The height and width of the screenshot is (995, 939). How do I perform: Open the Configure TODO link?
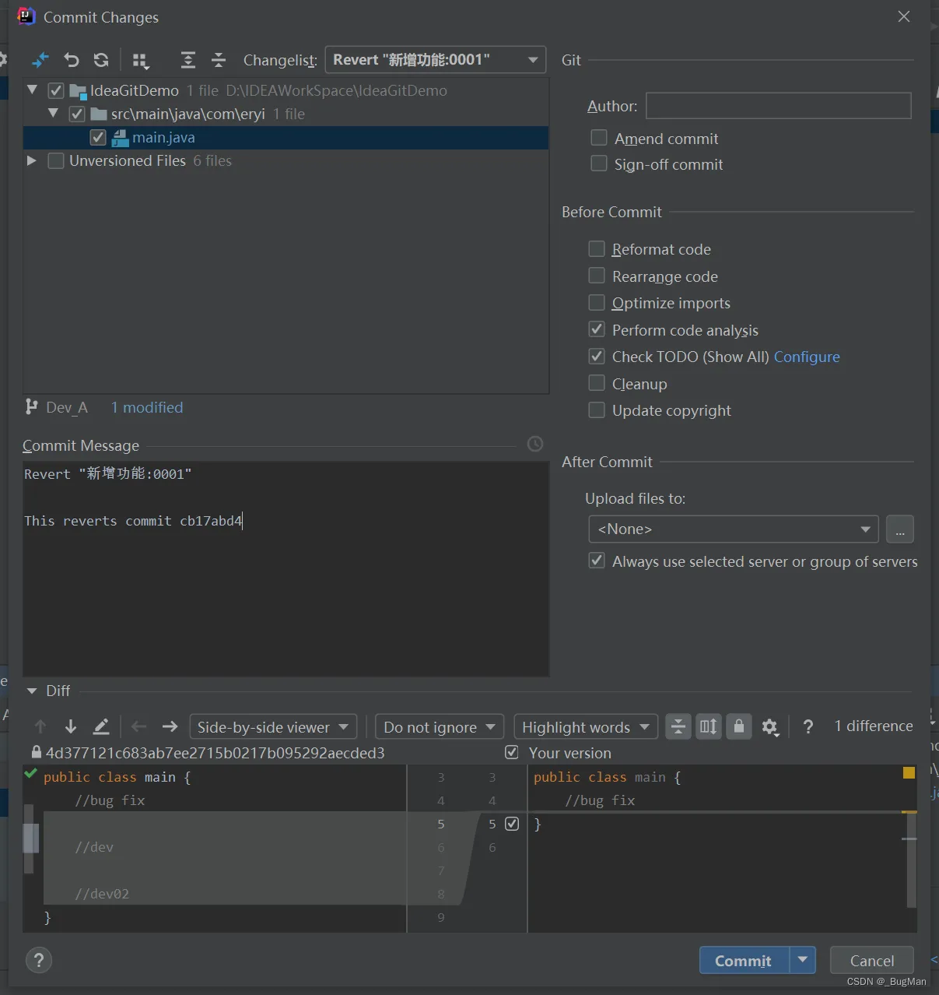807,357
